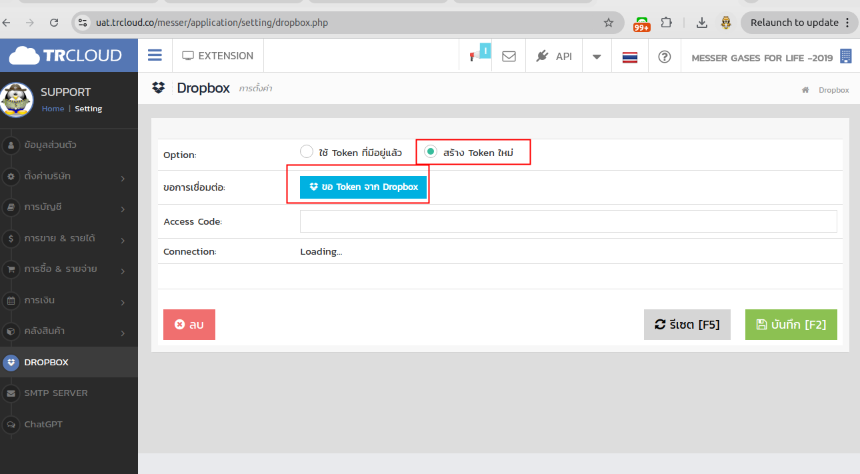Click the hamburger menu icon
This screenshot has width=860, height=474.
point(155,55)
